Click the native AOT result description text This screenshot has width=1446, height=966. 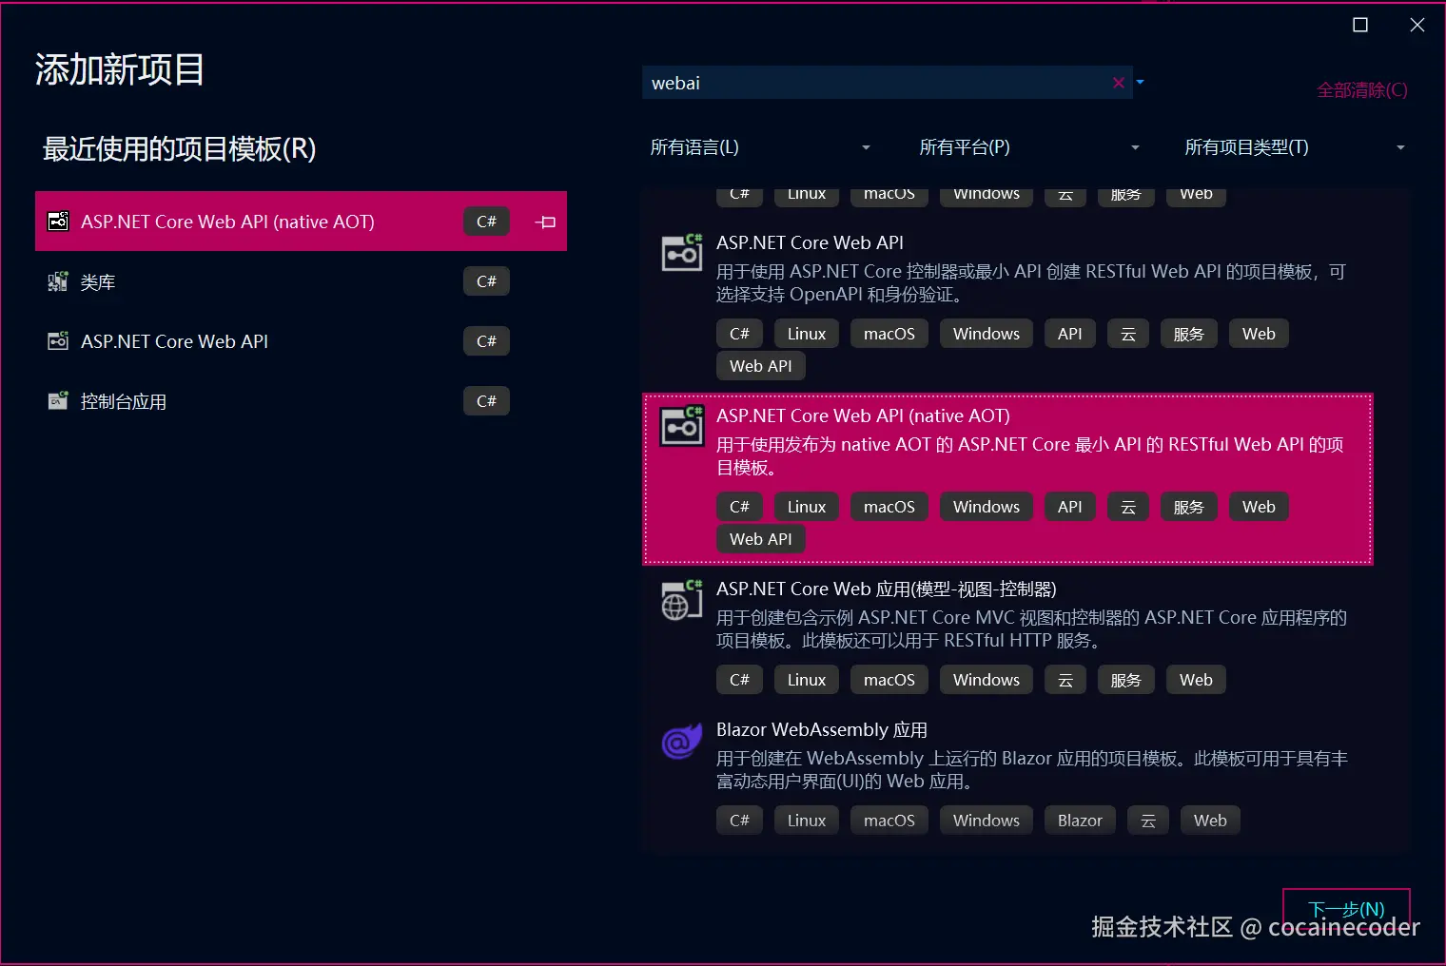click(x=1030, y=455)
